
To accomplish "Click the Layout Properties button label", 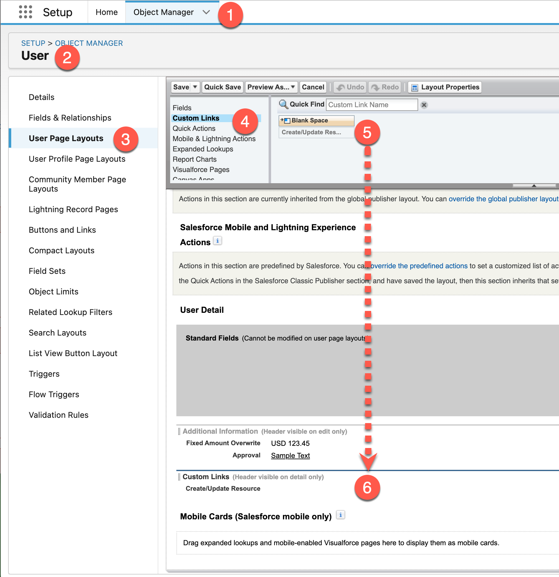I will [450, 87].
